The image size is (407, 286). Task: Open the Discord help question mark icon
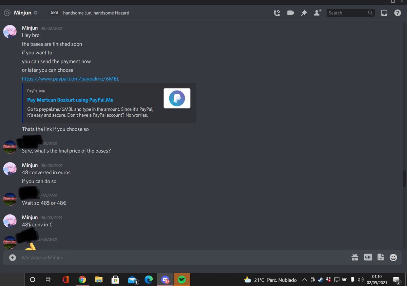398,13
